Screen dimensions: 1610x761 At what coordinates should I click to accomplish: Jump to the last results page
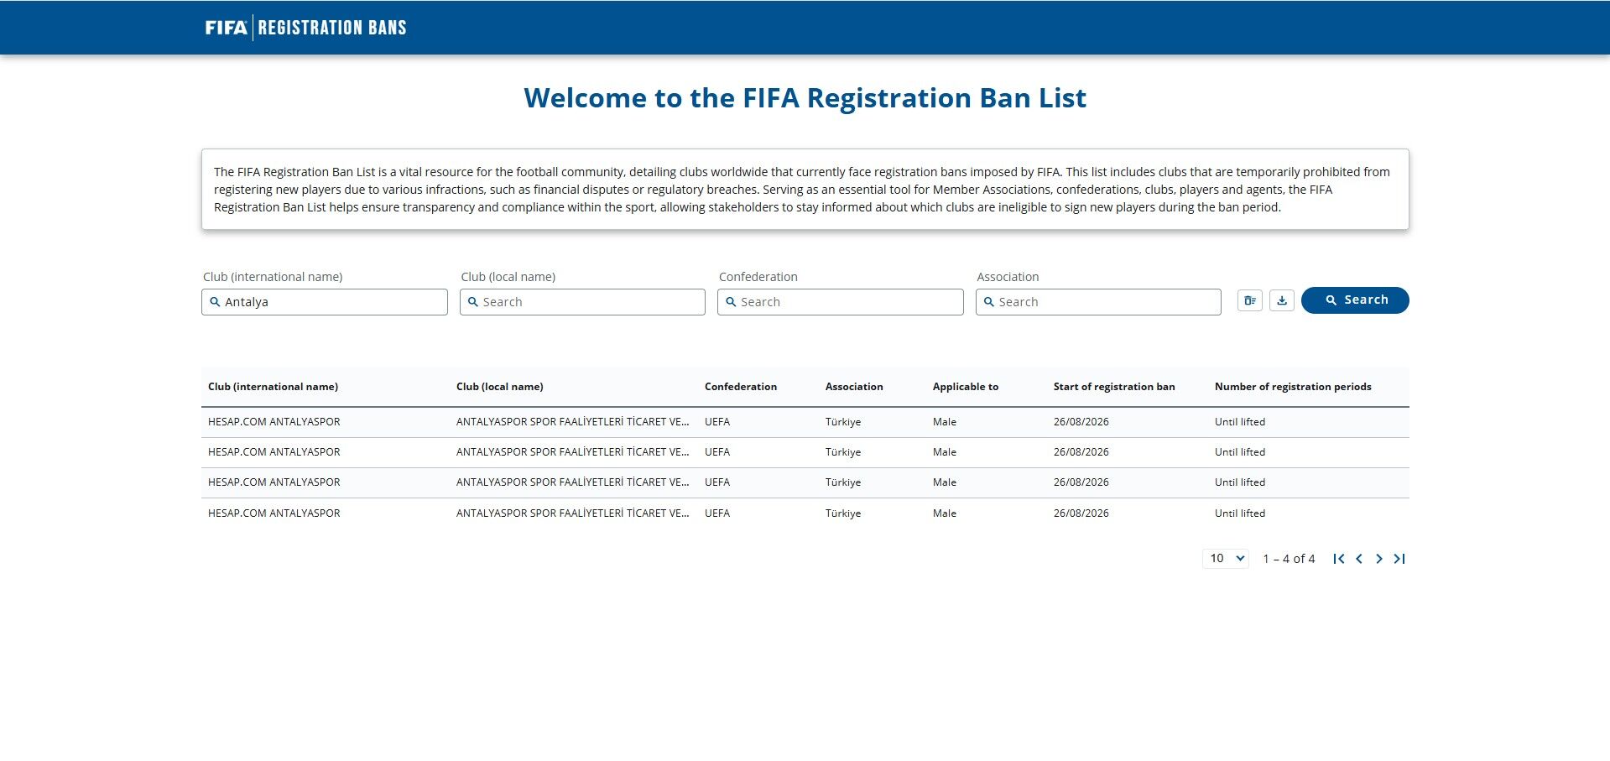1399,559
